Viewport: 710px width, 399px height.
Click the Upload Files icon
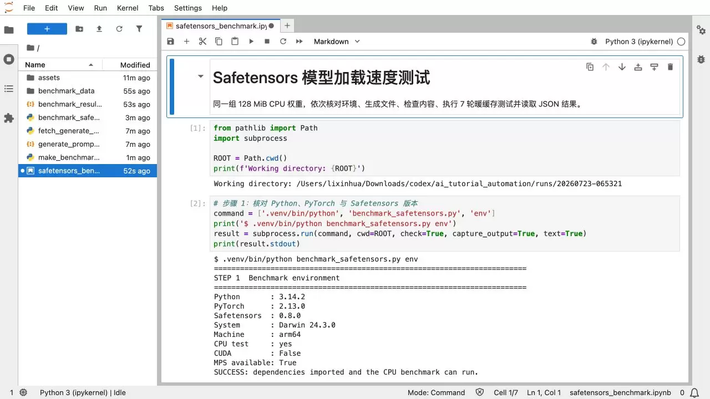99,29
